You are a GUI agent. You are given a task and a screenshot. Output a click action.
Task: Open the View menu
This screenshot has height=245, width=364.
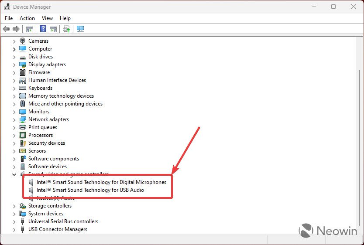[x=47, y=18]
